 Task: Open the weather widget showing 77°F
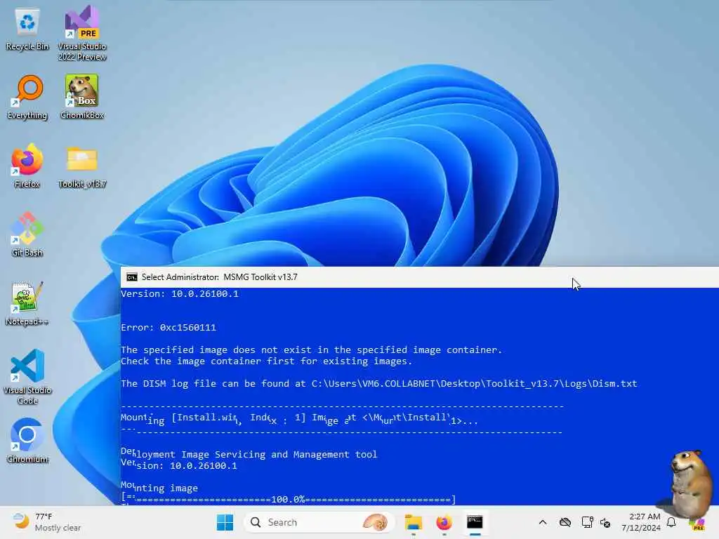pyautogui.click(x=46, y=522)
